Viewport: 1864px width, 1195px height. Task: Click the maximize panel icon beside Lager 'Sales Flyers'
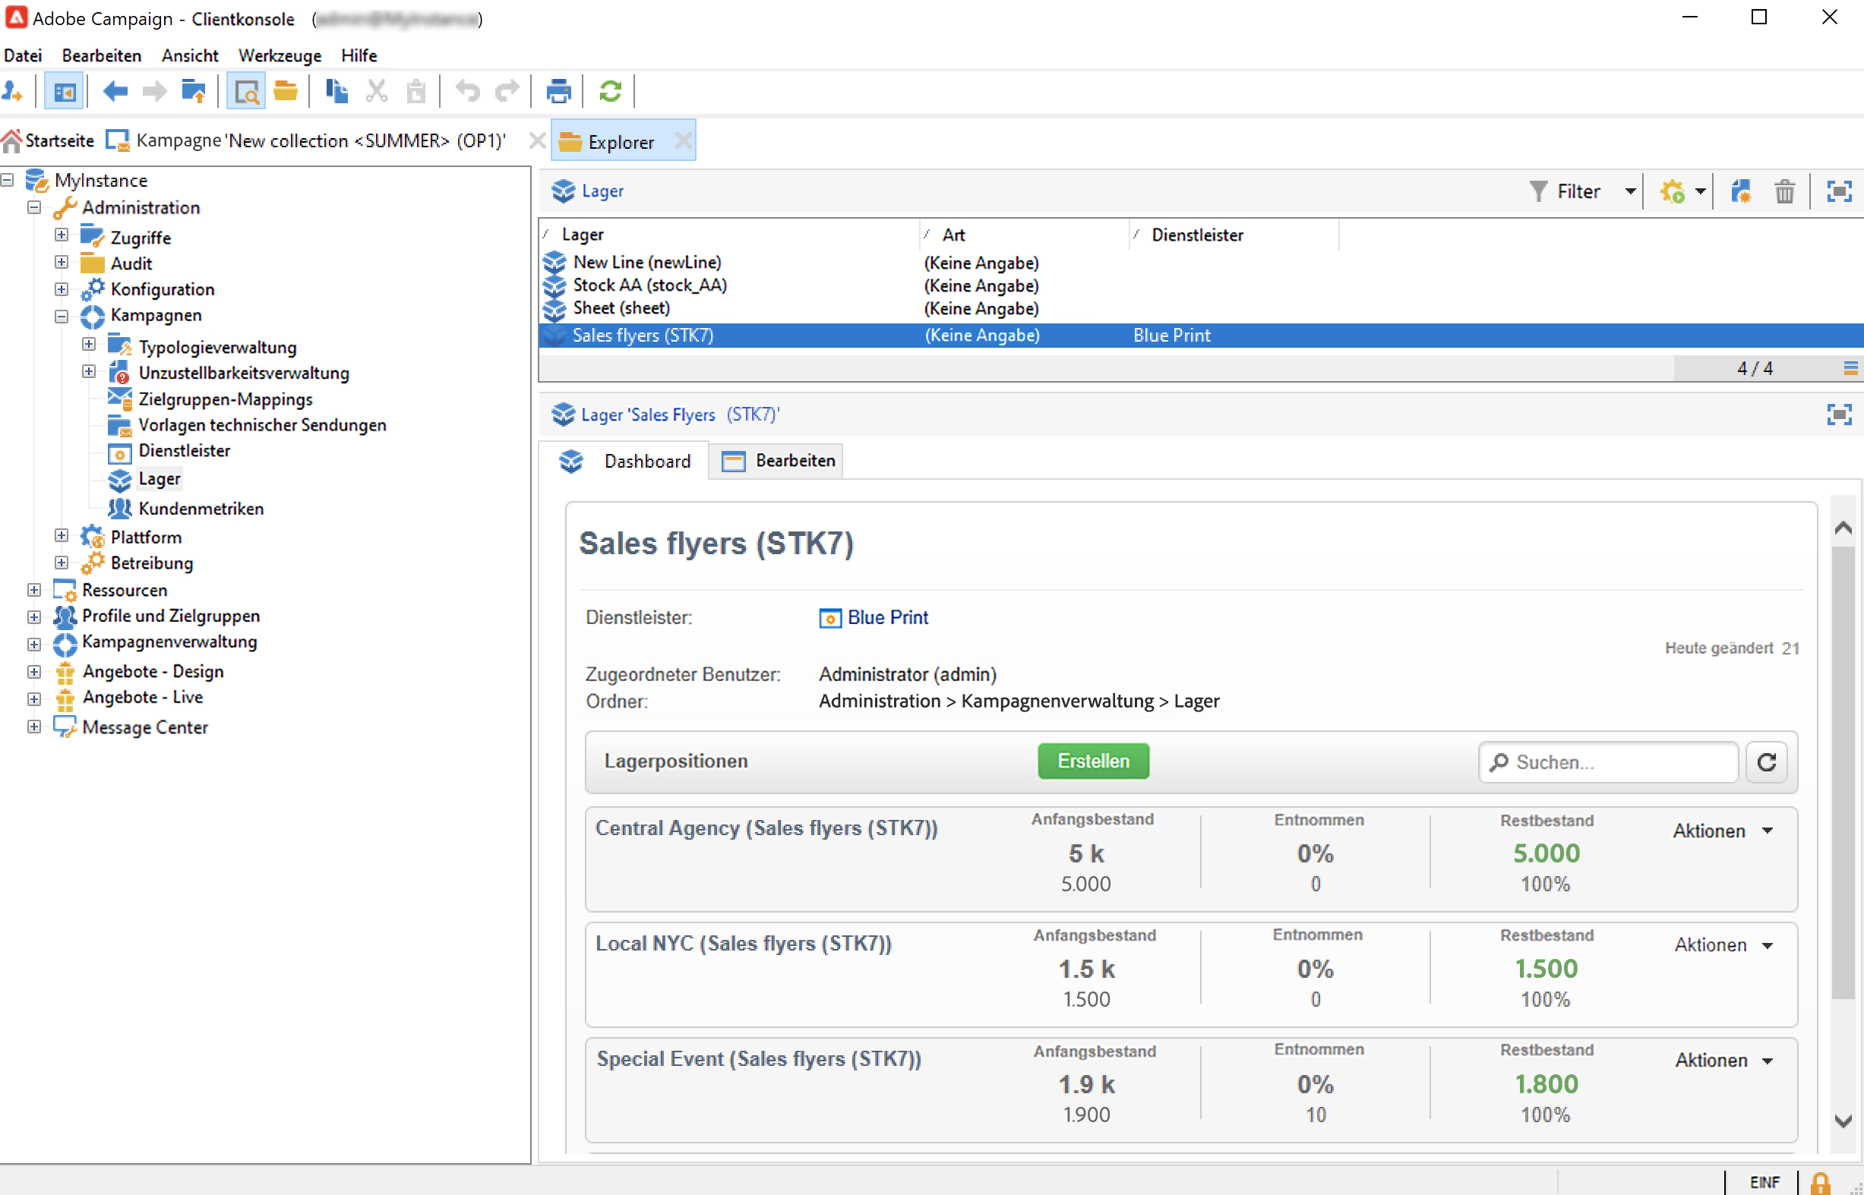(1838, 415)
